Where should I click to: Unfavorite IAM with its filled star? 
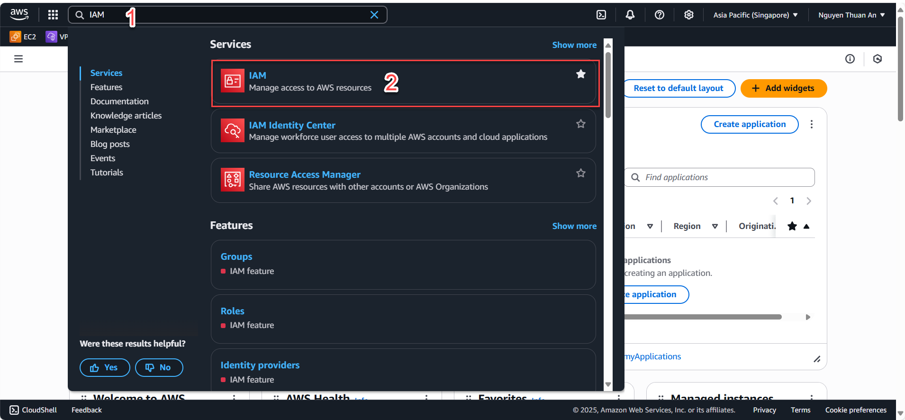(x=580, y=74)
